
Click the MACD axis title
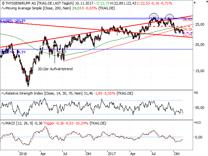197,123
